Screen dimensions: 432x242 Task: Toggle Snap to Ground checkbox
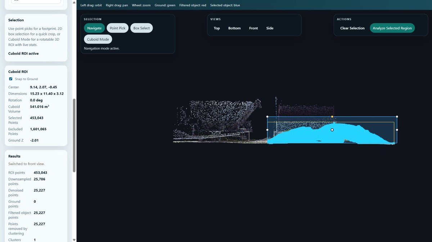(x=11, y=79)
